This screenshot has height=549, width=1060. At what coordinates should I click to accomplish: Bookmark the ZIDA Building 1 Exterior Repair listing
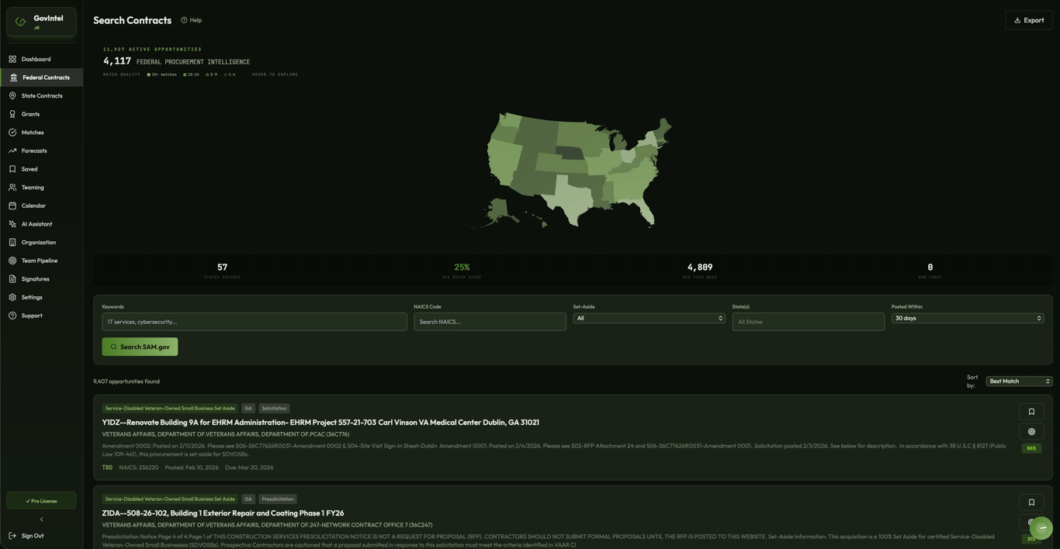point(1031,502)
